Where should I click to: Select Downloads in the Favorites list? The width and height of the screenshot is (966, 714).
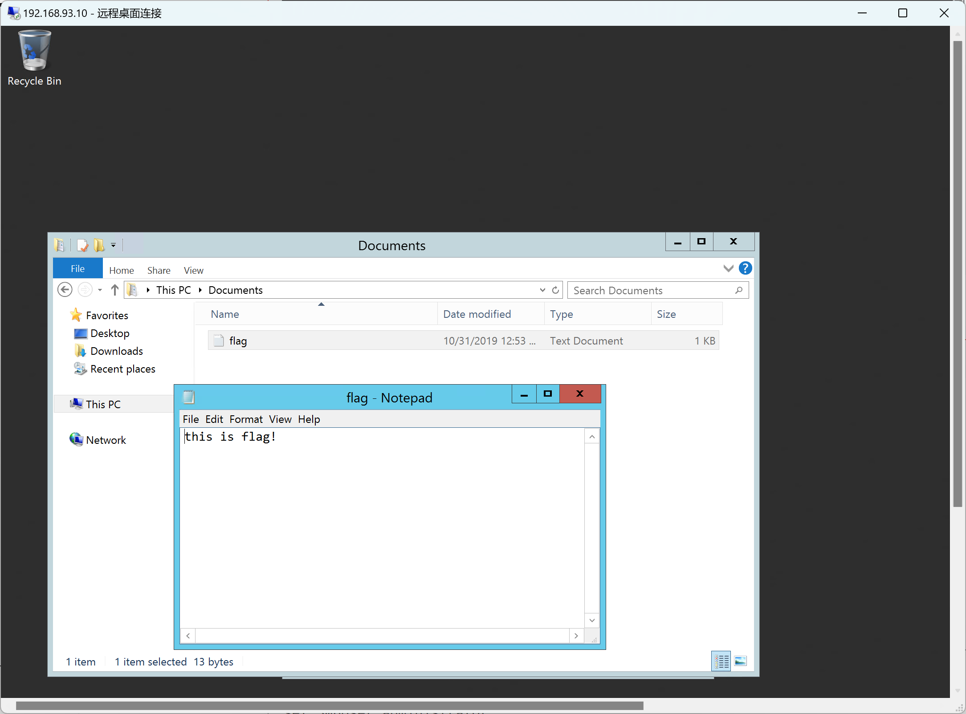tap(116, 351)
